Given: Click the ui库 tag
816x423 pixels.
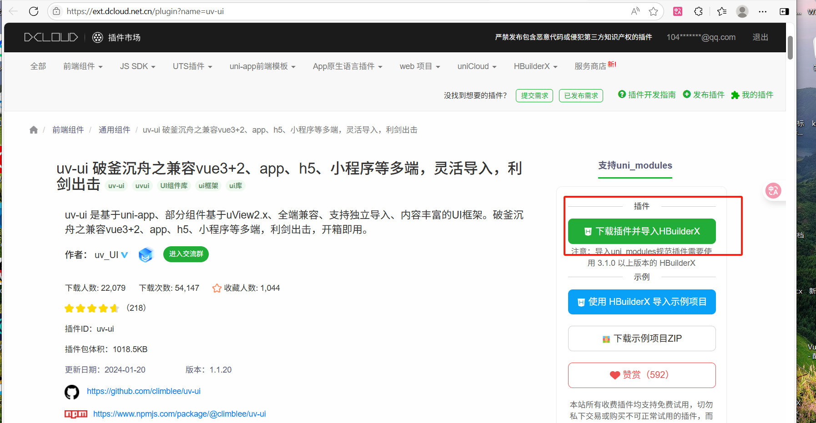Looking at the screenshot, I should [x=236, y=185].
